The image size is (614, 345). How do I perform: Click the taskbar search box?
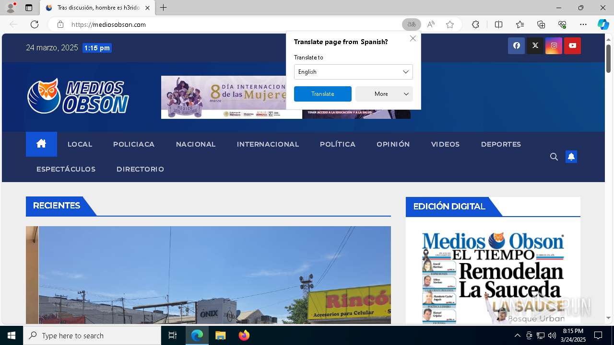92,335
